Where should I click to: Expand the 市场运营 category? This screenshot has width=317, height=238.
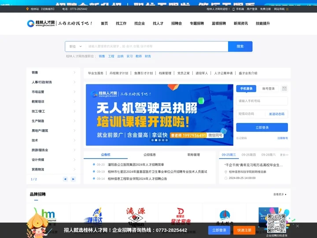pyautogui.click(x=53, y=92)
